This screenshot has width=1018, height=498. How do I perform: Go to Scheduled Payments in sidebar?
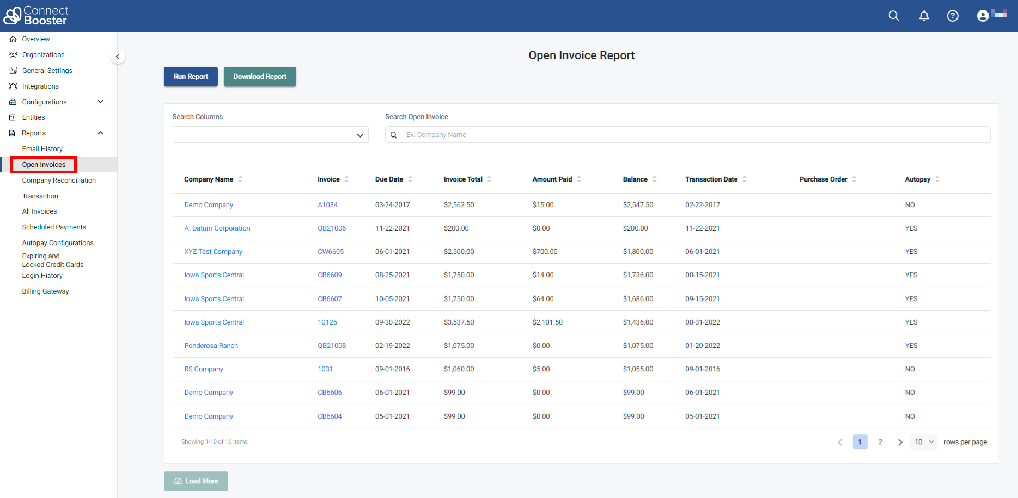click(x=54, y=227)
